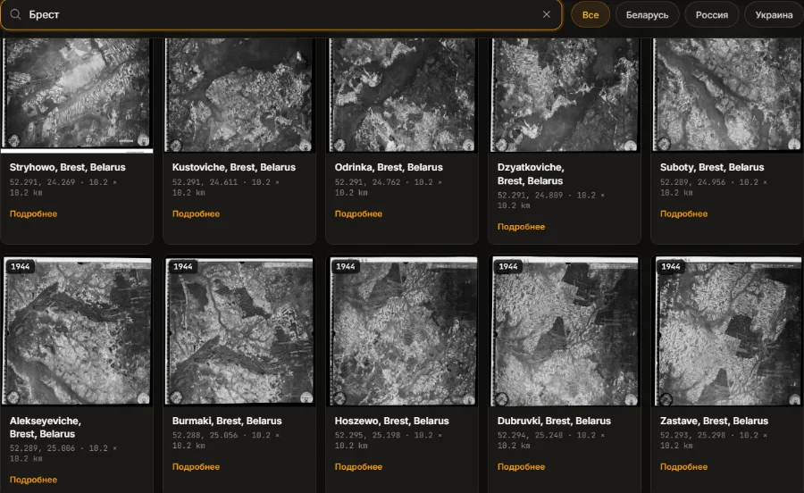Click the Burmaki, Brest, Belarus title
This screenshot has width=804, height=493.
pyautogui.click(x=227, y=421)
